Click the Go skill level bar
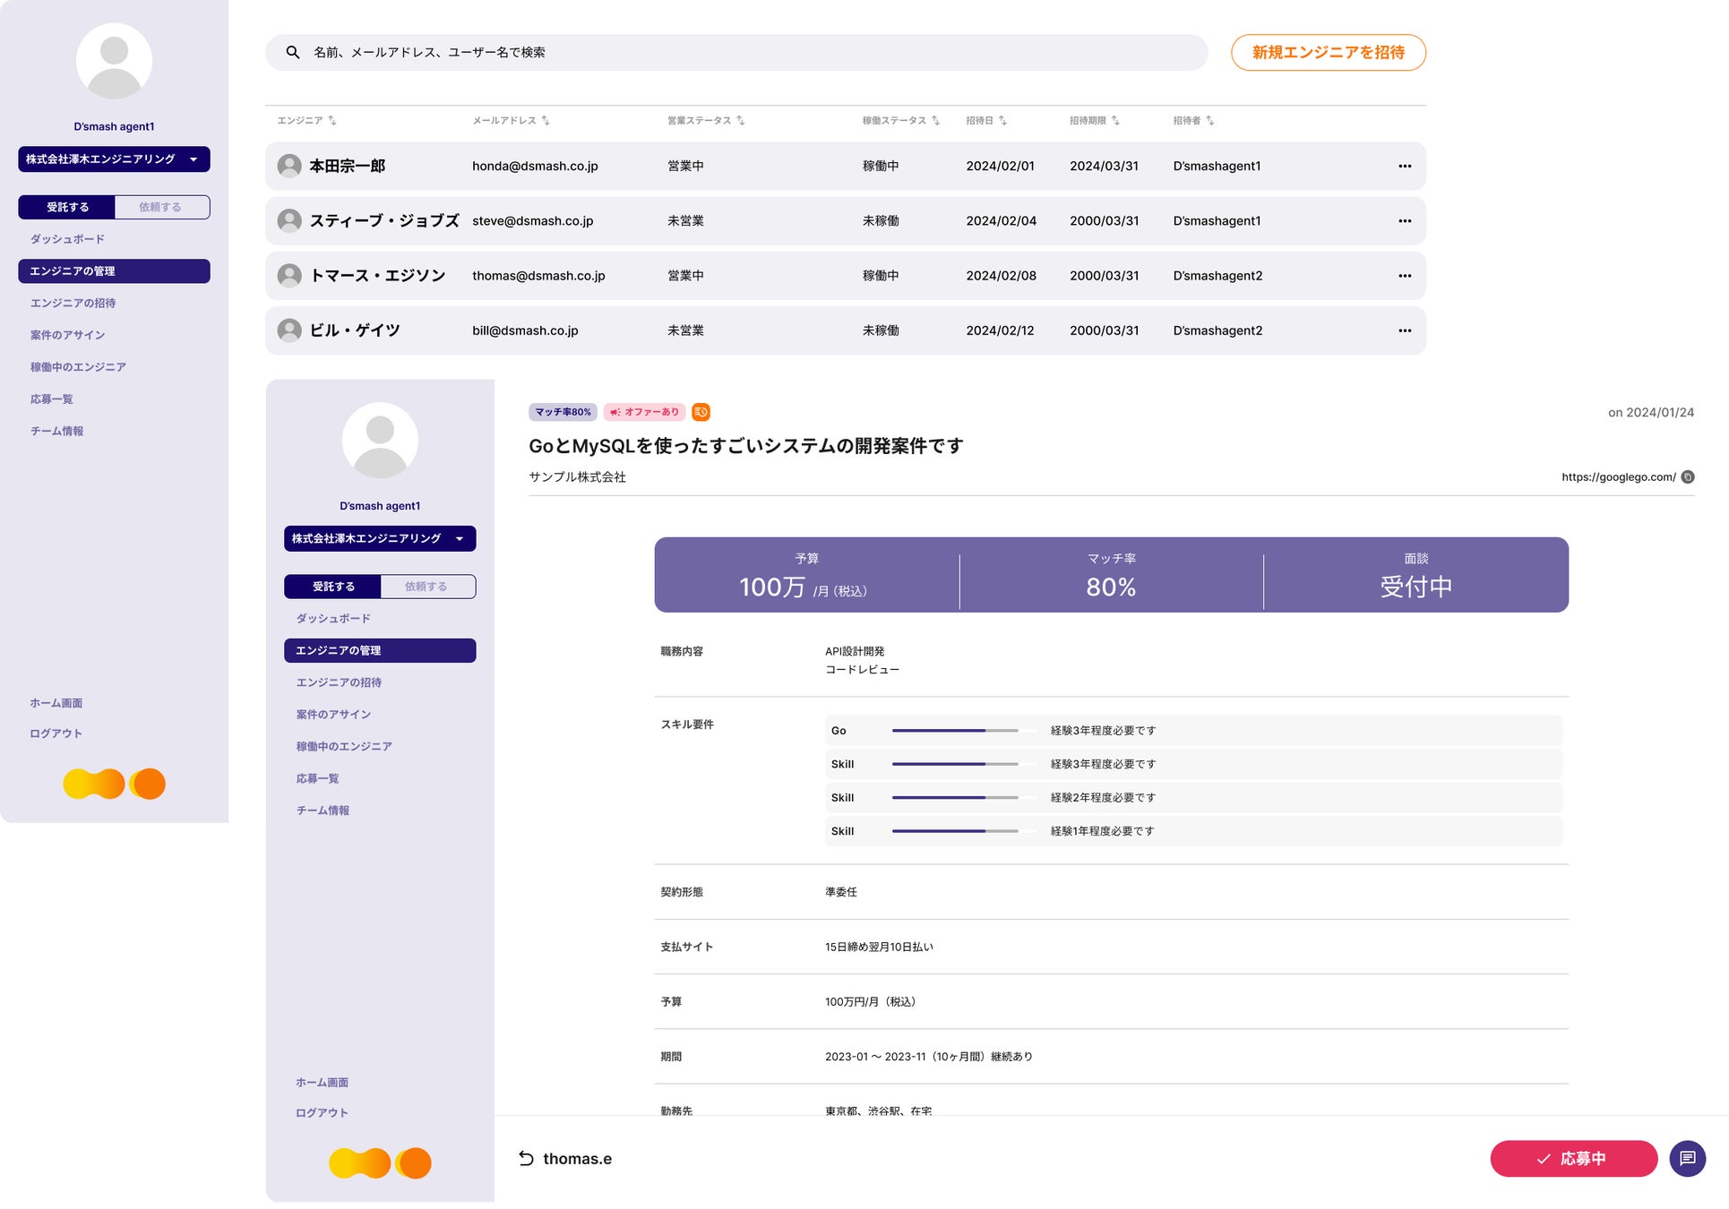1729x1209 pixels. tap(954, 731)
